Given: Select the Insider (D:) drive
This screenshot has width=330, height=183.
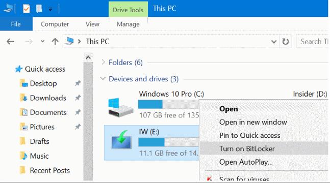Looking at the screenshot, I should click(310, 94).
